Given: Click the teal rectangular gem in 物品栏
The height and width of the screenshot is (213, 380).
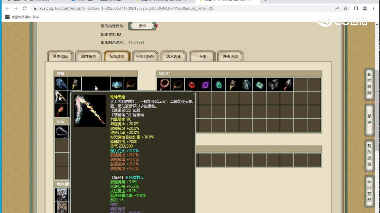Looking at the screenshot, I should coord(259,85).
